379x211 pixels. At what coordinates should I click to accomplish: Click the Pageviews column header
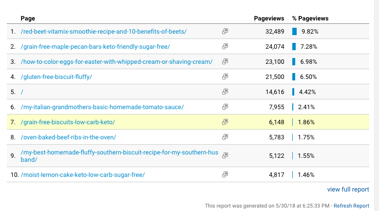point(269,19)
